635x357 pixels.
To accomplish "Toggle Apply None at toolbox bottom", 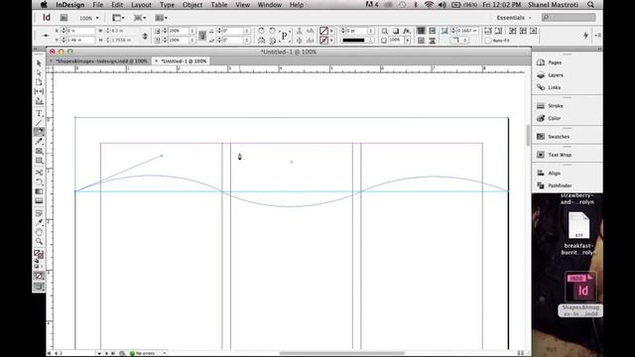I will (x=39, y=276).
